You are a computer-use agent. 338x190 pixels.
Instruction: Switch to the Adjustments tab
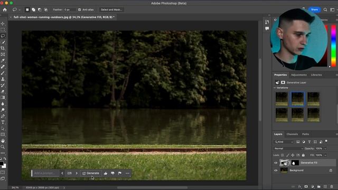299,75
